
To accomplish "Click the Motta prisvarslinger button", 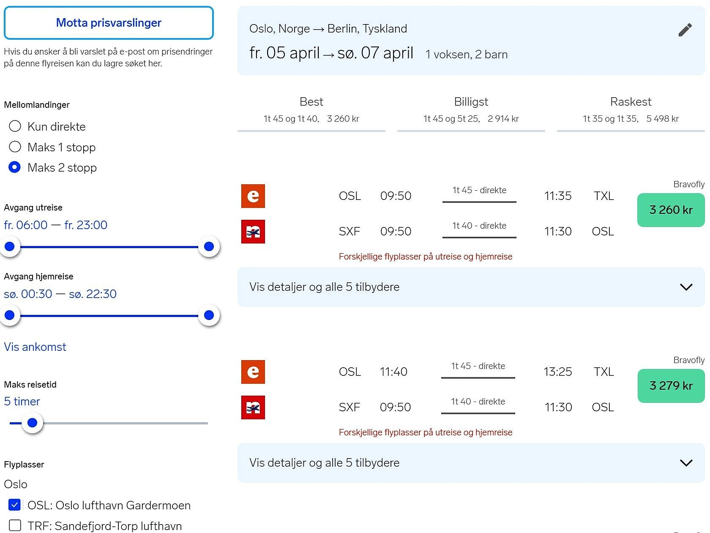I will pyautogui.click(x=108, y=23).
